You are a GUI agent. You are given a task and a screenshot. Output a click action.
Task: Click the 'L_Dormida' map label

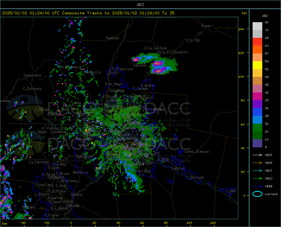195,177
